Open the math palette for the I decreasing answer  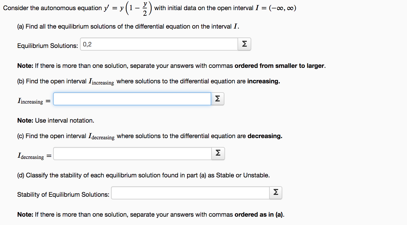click(218, 154)
